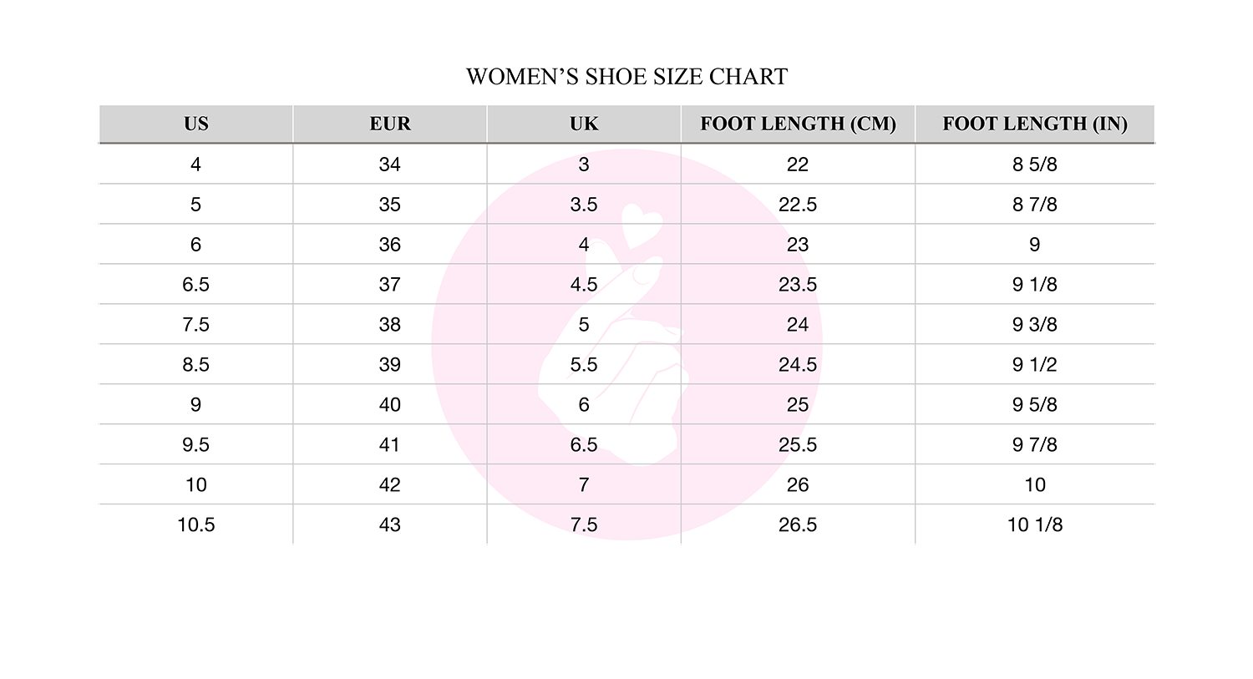Click the 8 7/8 inch cell
Image resolution: width=1253 pixels, height=679 pixels.
(1035, 204)
